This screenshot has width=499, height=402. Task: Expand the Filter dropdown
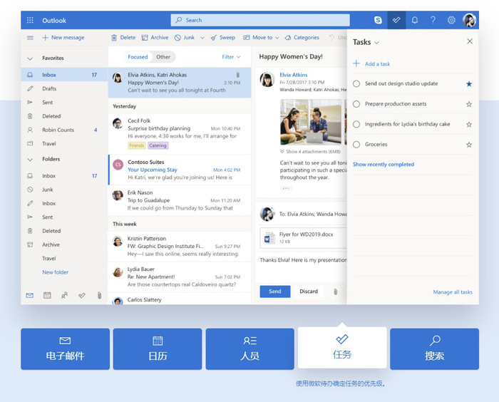[x=231, y=57]
